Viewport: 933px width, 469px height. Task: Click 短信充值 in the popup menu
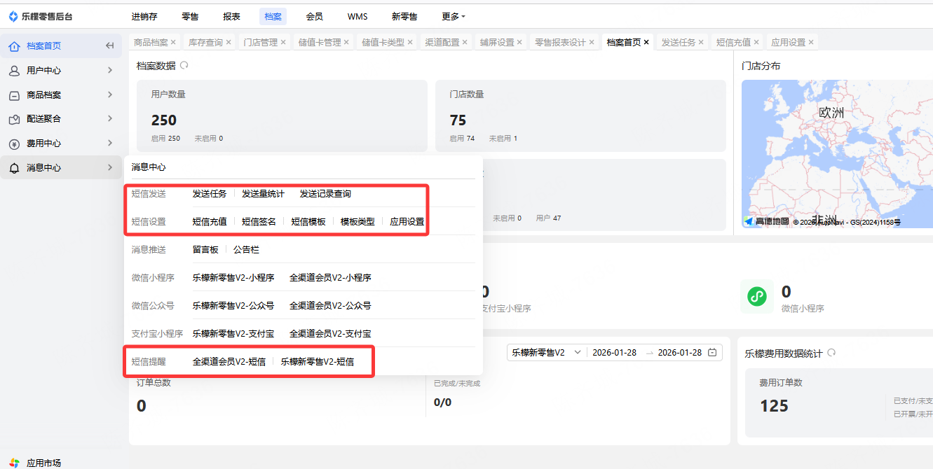(x=210, y=222)
